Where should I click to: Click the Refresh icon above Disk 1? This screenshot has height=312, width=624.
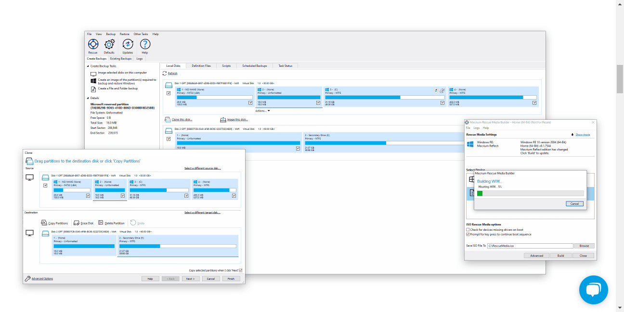tap(165, 73)
